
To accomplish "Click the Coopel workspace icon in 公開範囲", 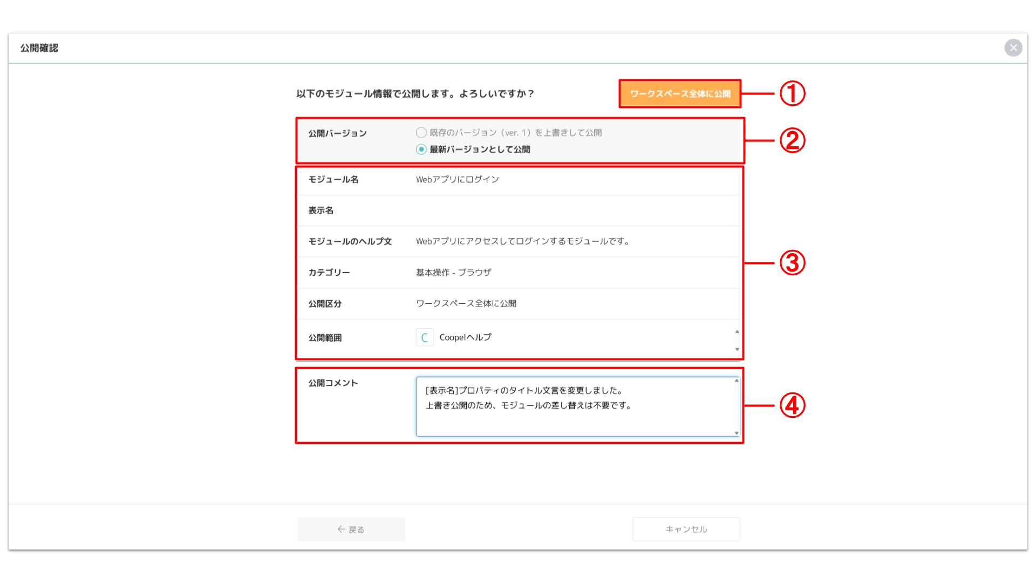I will (425, 337).
